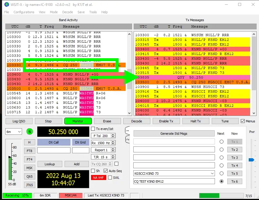Open the Decode menu in menu bar
This screenshot has width=259, height=200.
pos(68,12)
